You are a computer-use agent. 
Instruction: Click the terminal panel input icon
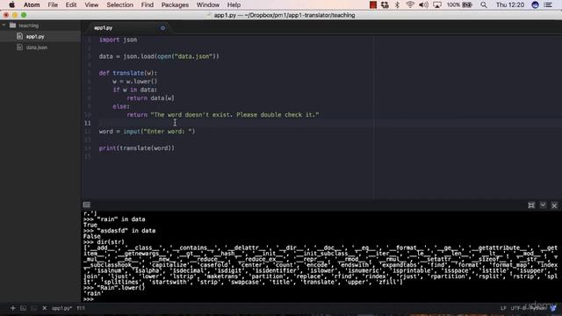click(86, 205)
